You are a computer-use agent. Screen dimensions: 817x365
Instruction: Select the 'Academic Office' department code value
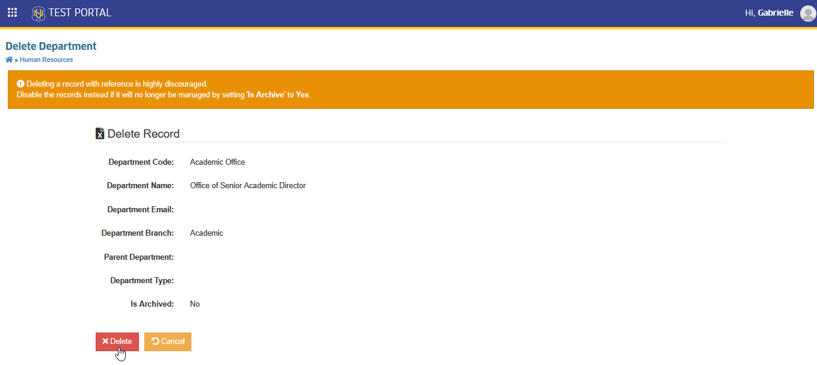coord(217,162)
